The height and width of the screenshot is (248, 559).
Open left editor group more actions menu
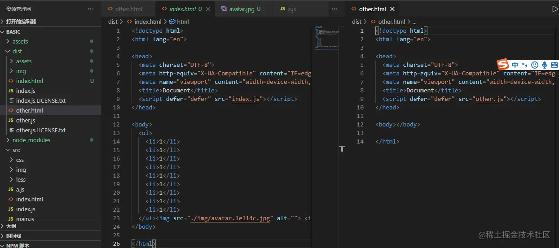coord(335,9)
